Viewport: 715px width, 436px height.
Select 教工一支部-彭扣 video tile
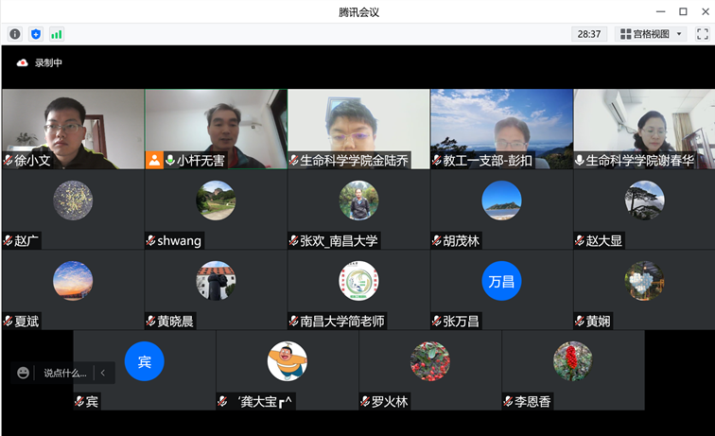coord(501,128)
